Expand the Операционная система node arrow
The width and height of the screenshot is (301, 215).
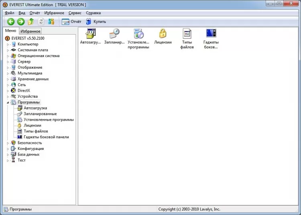click(8, 56)
